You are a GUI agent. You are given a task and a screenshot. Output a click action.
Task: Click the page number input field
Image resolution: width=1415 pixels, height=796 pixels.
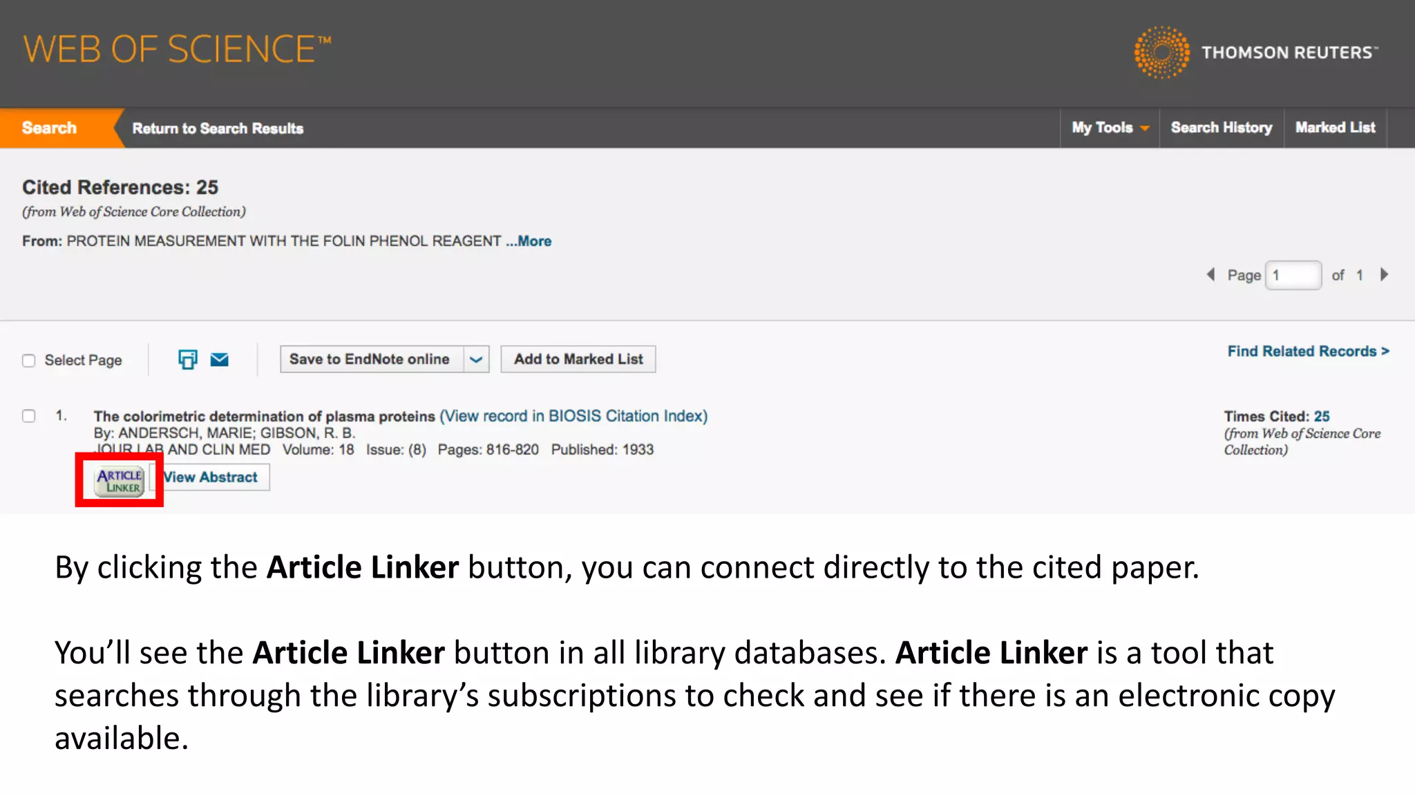tap(1293, 275)
